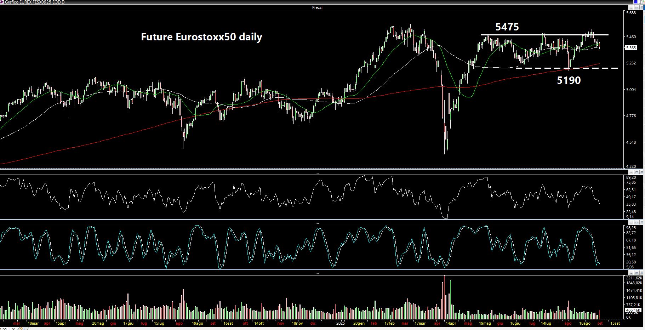This screenshot has height=330, width=645.
Task: Switch to the Pagina 1 tab
Action: (x=5, y=329)
